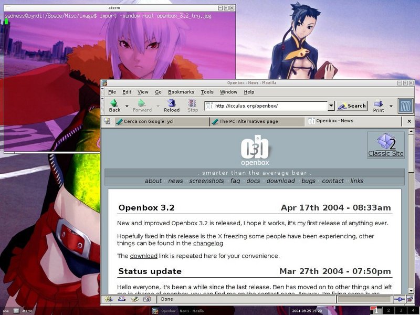
Task: Open the Go menu
Action: pos(158,92)
